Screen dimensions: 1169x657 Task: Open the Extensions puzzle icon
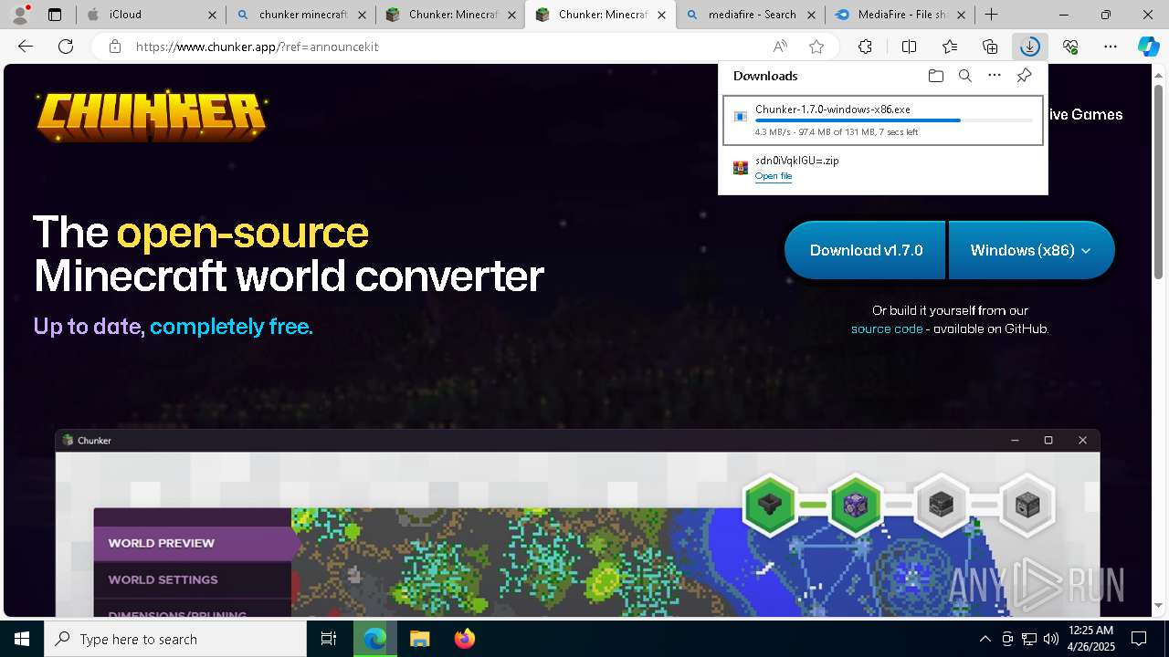point(865,47)
